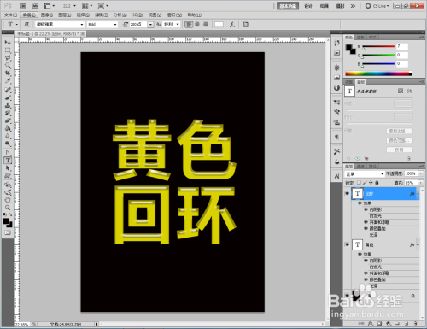Select the Horizontal Type tool in toolbox
Viewport: 427px width, 329px height.
(8, 161)
